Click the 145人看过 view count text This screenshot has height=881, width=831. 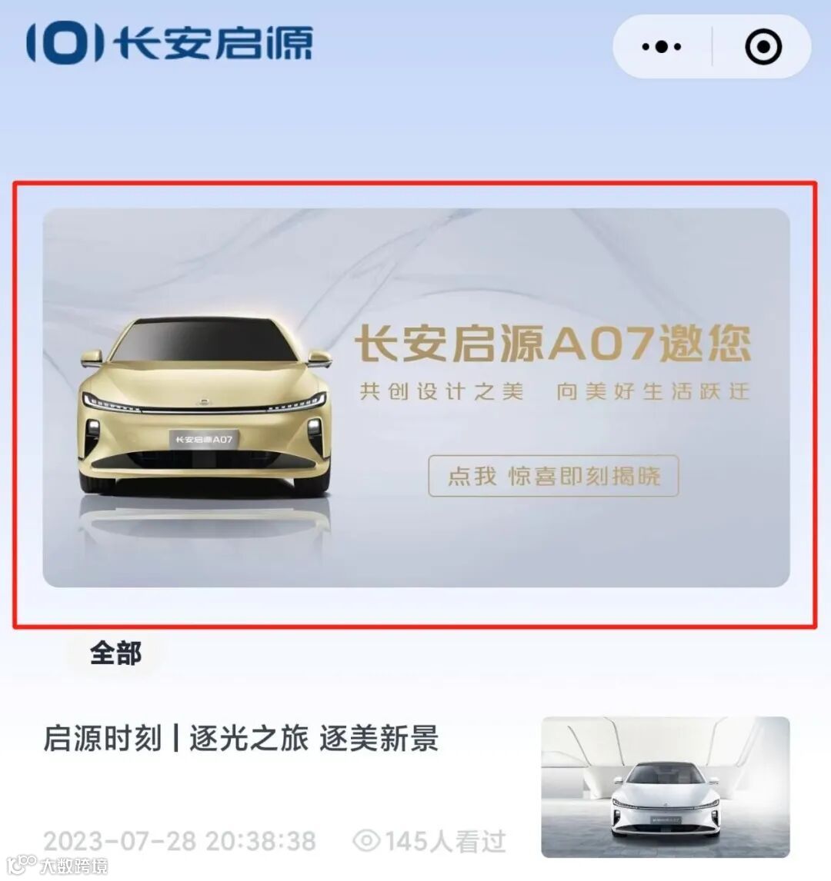coord(446,841)
